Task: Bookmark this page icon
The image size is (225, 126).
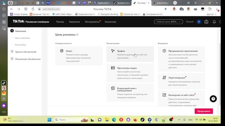Action: click(x=166, y=9)
